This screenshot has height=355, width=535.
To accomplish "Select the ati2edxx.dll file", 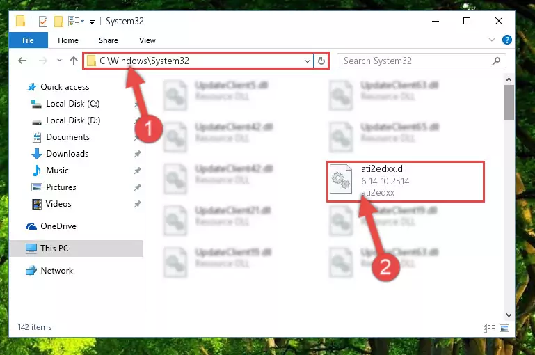I will pos(406,182).
